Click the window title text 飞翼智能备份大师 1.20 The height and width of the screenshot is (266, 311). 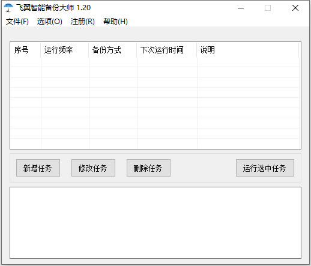[53, 8]
